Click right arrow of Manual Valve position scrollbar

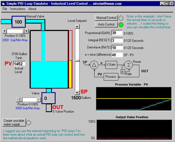click(26, 31)
